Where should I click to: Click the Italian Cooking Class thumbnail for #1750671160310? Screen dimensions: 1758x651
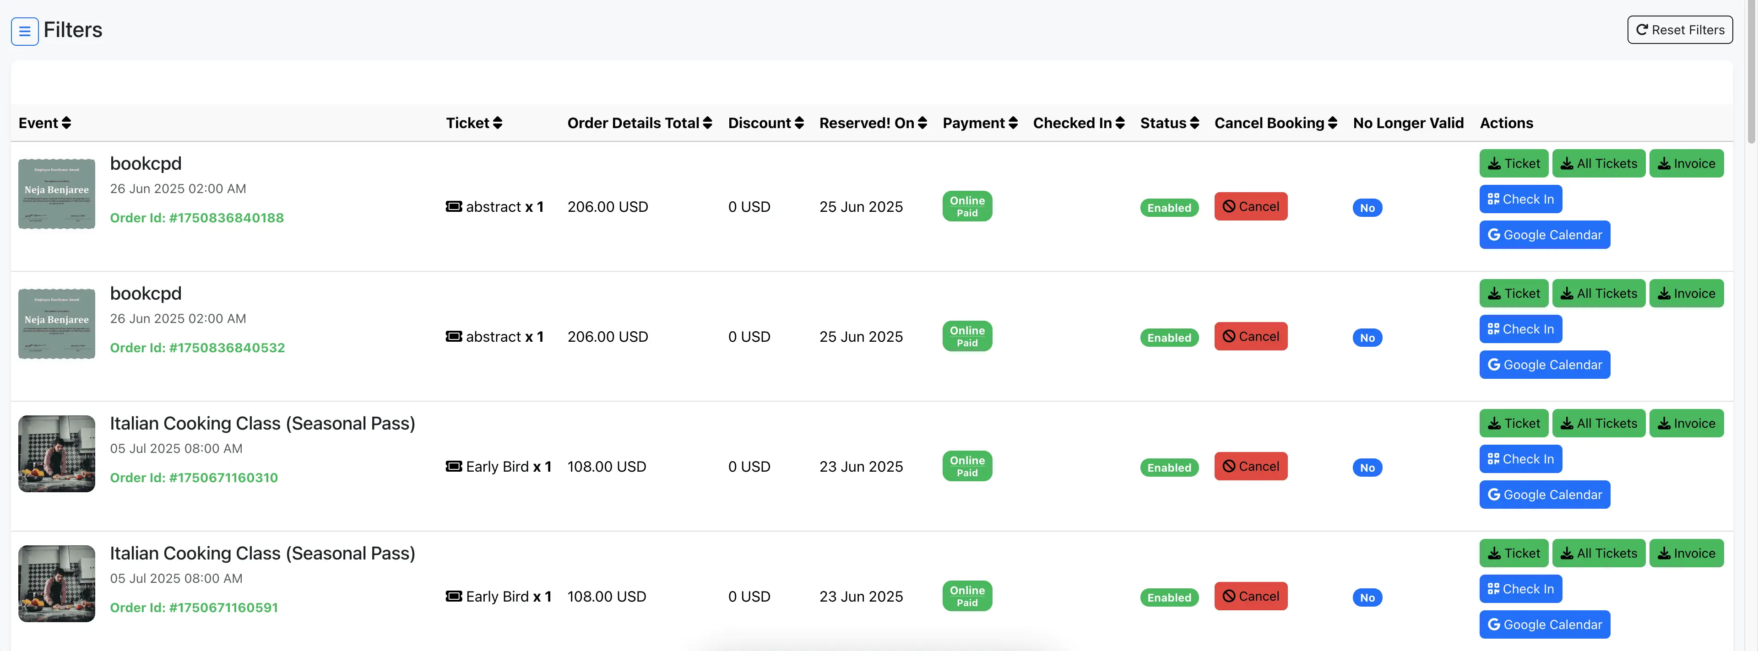point(57,454)
